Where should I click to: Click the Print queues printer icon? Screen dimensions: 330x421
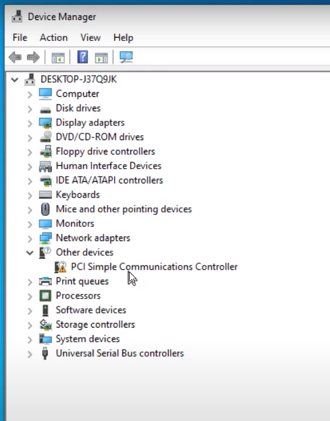click(46, 281)
